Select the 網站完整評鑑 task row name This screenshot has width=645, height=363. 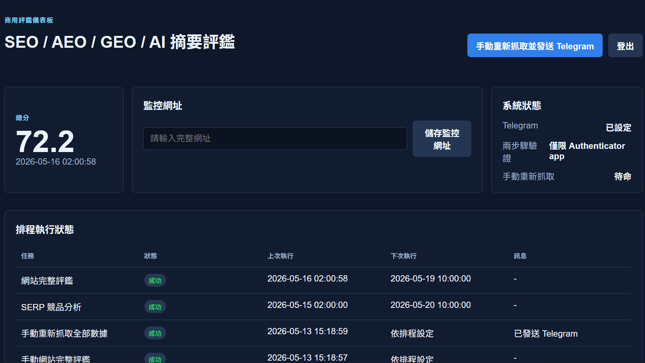pos(47,281)
